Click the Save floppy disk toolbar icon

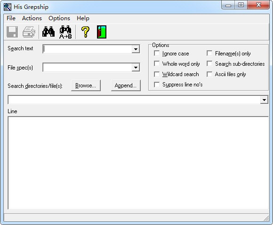[12, 32]
